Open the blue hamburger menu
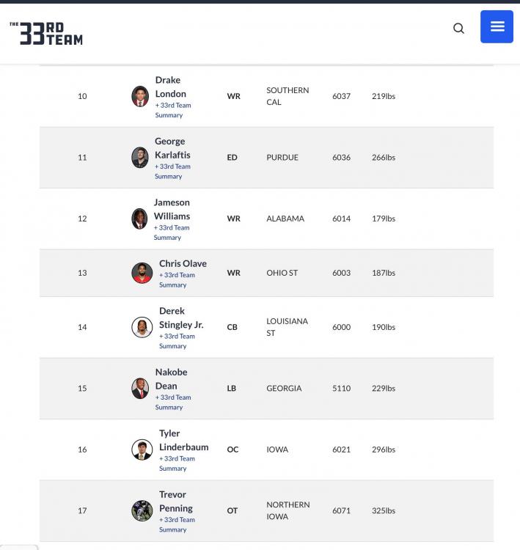This screenshot has height=550, width=520. tap(497, 27)
